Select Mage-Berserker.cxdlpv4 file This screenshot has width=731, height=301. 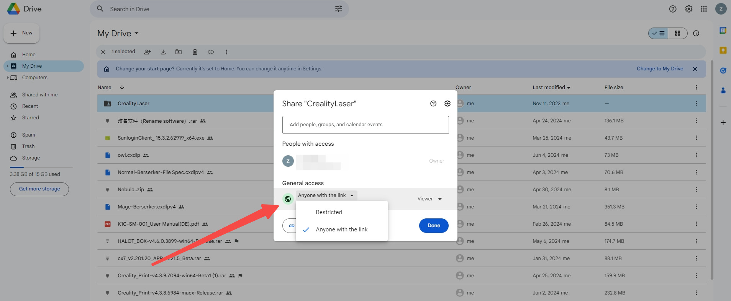[x=147, y=207]
